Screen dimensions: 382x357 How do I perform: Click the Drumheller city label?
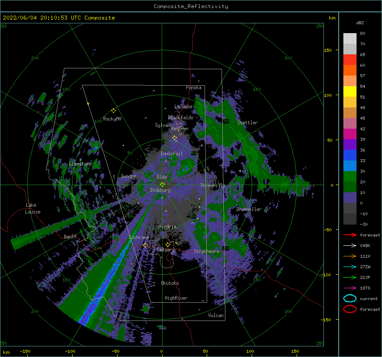click(x=249, y=209)
